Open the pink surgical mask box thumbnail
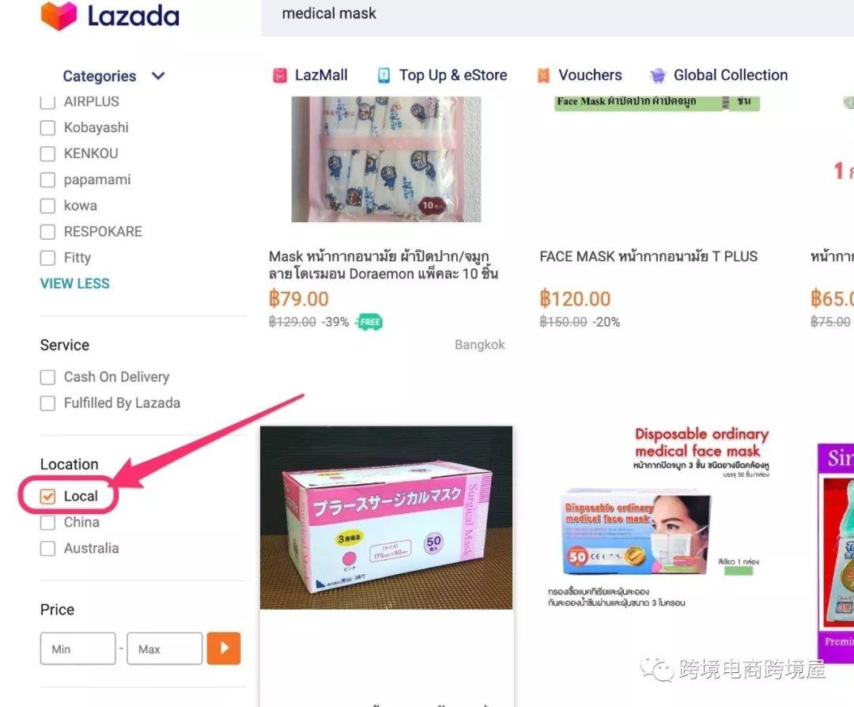Viewport: 854px width, 707px height. 386,517
